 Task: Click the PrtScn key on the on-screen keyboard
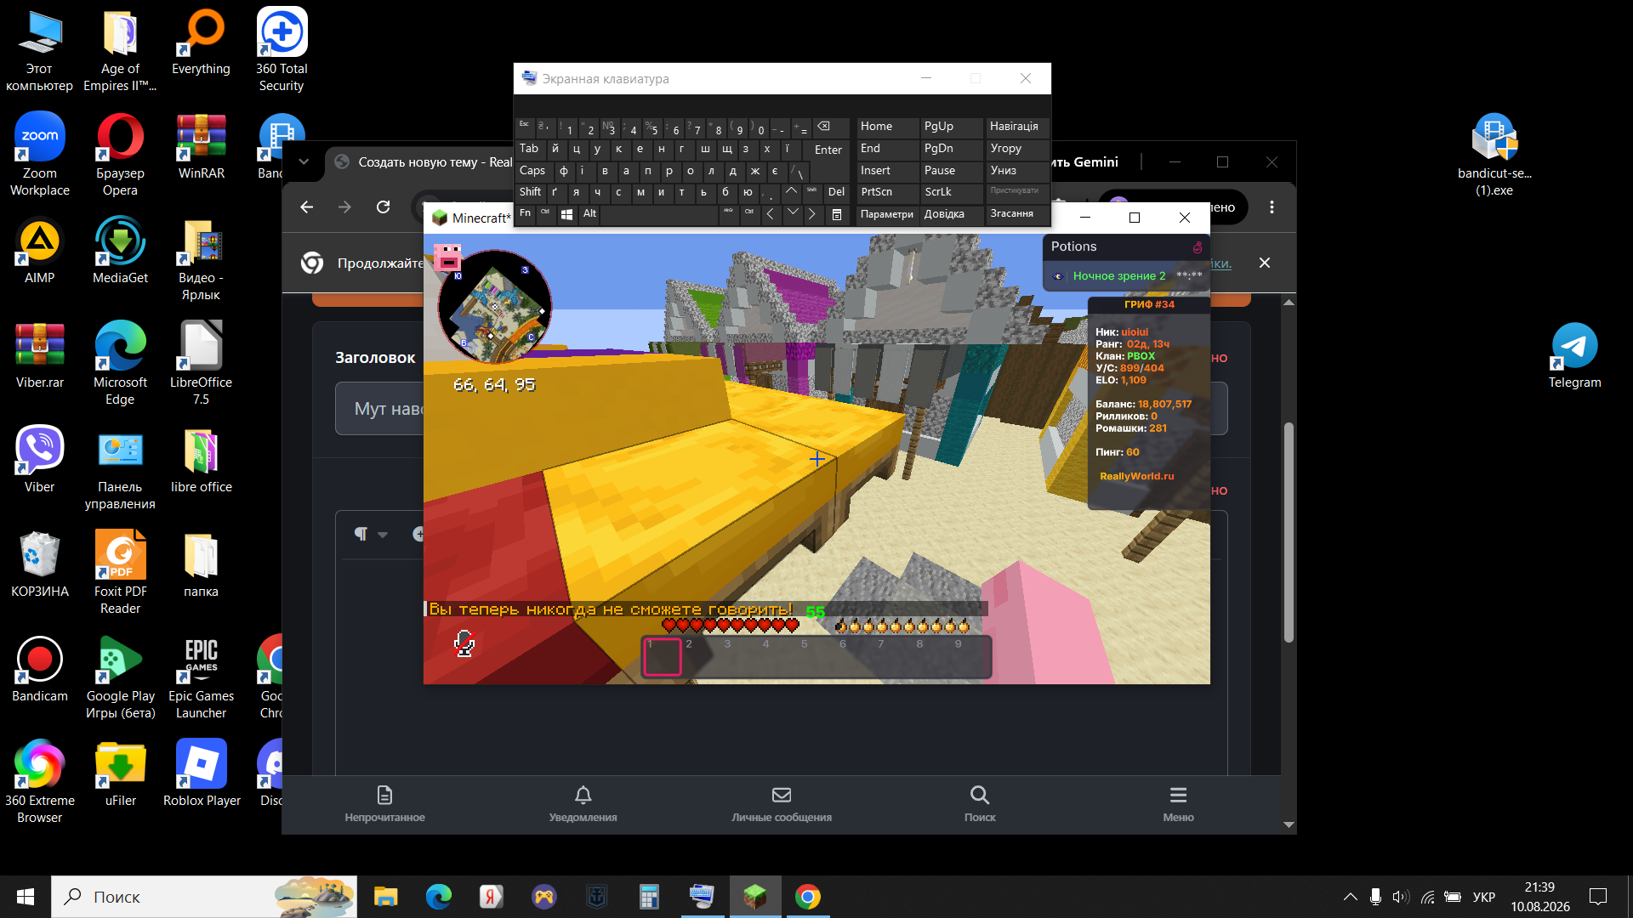(888, 192)
